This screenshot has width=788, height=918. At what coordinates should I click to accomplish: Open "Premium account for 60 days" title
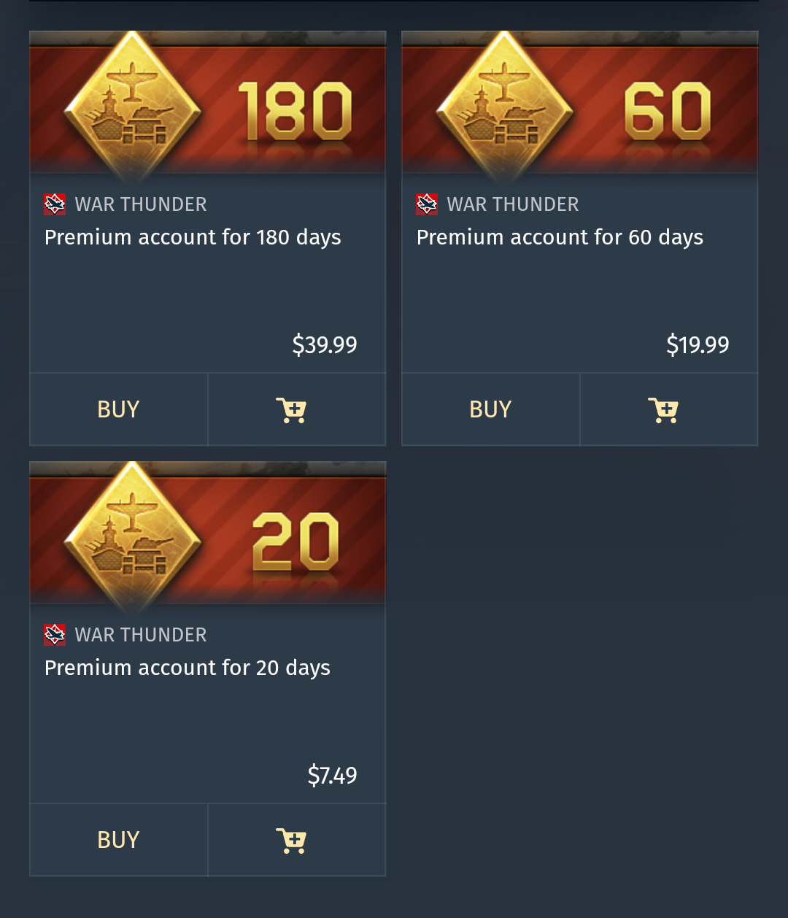560,238
